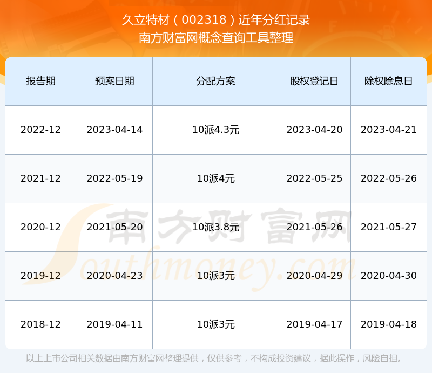Click ex-dividend date 2019-04-18

(x=388, y=324)
